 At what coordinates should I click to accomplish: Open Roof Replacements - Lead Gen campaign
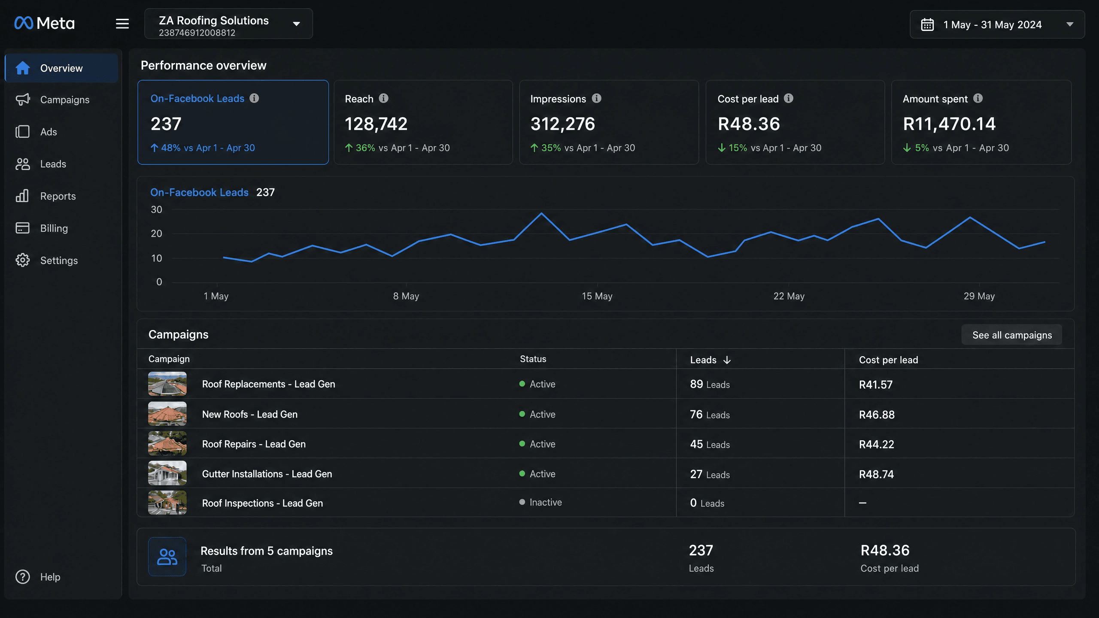point(268,384)
